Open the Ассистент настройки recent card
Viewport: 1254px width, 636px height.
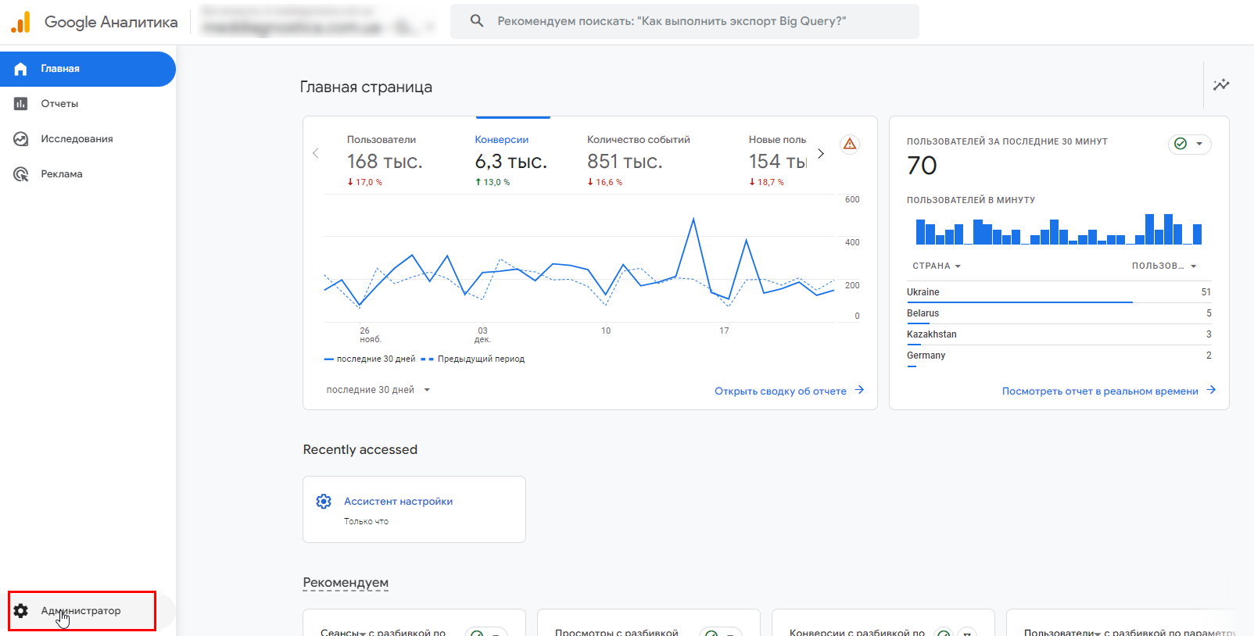click(414, 509)
